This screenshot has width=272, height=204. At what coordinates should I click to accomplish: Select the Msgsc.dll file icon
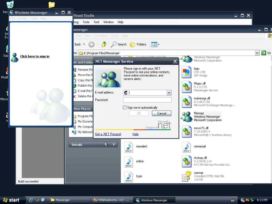click(x=186, y=87)
